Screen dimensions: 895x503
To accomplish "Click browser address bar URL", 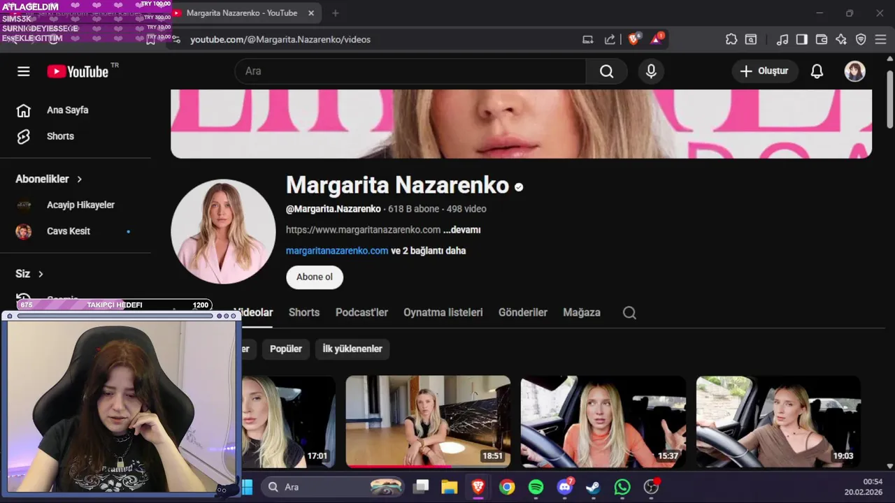I will click(x=280, y=40).
